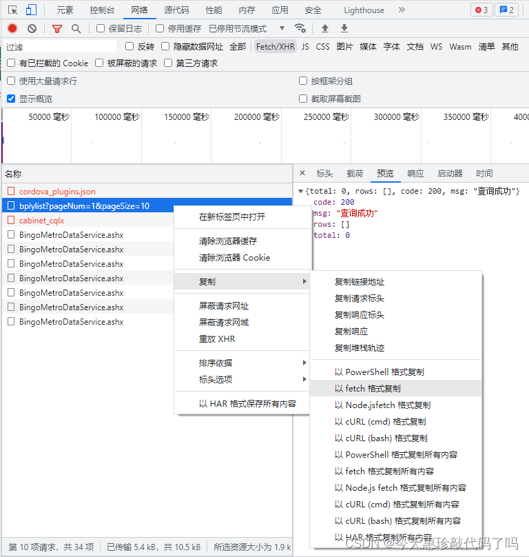Check the 被屏蔽的请求 option
Screen dimensions: 529x557
(x=99, y=63)
